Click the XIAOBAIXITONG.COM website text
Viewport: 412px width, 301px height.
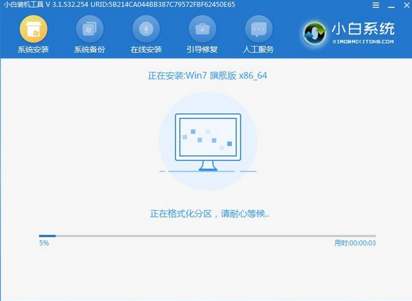[363, 42]
